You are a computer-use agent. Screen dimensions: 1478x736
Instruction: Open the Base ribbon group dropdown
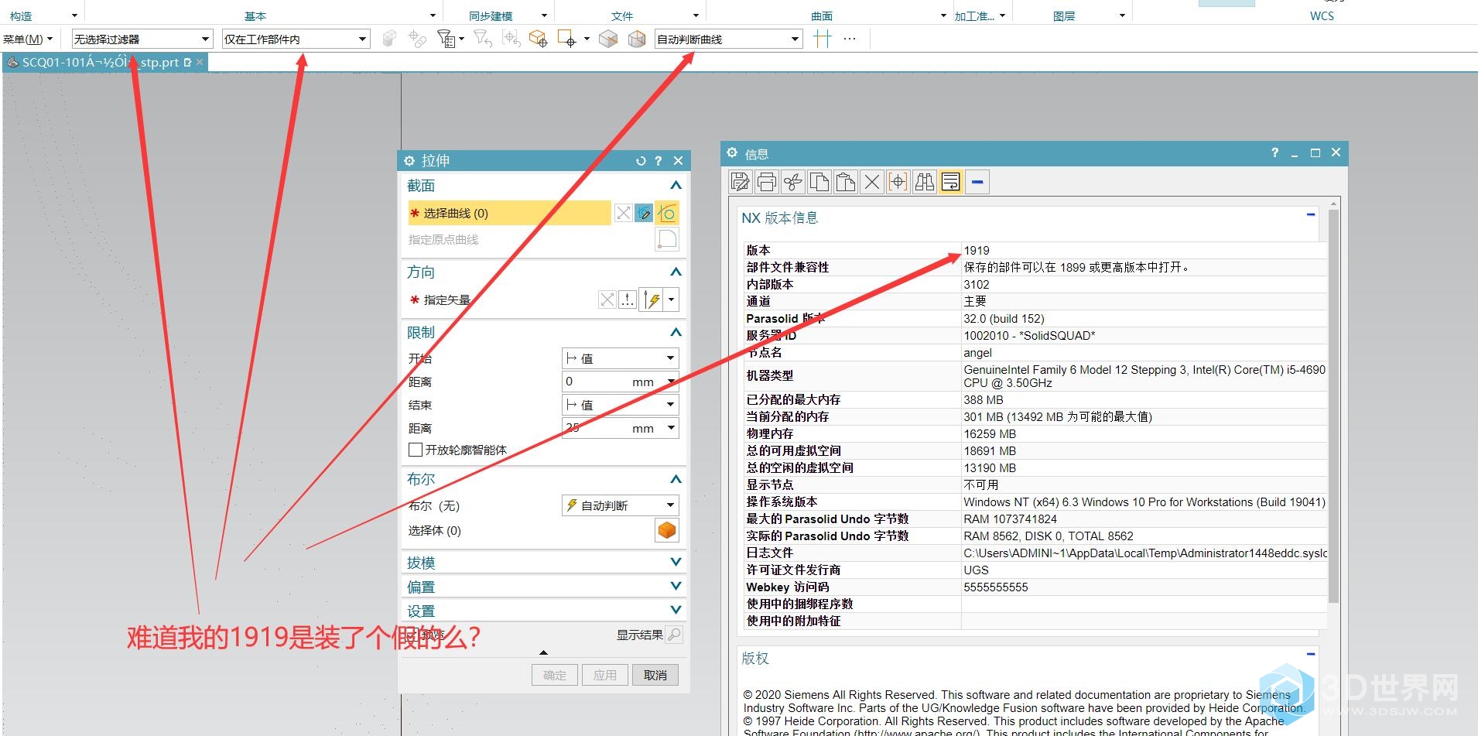[x=433, y=15]
